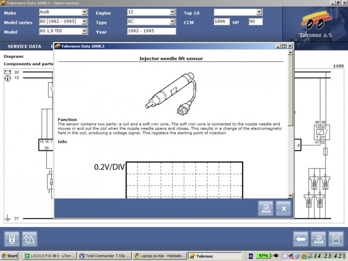The height and width of the screenshot is (261, 348).
Task: Click the Toleranc taskbar button
Action: (215, 256)
